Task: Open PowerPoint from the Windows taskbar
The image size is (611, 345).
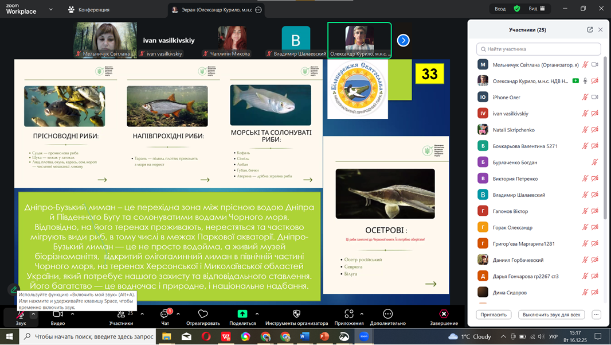Action: click(324, 336)
